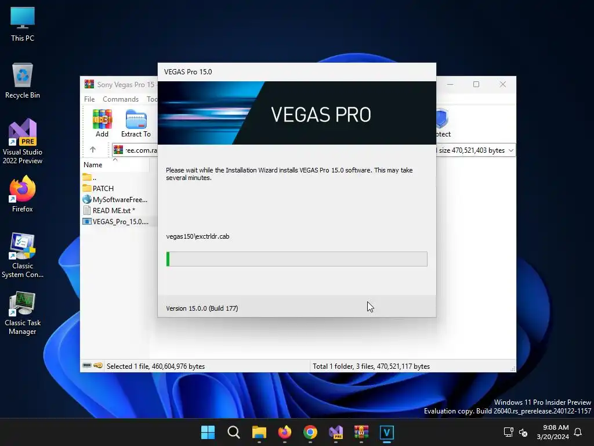Go up one folder in WinRAR
Image resolution: width=594 pixels, height=446 pixels.
(x=93, y=150)
